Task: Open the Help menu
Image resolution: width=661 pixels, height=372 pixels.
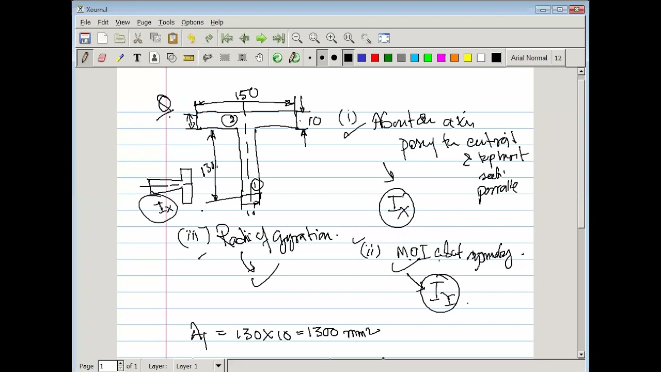Action: 217,22
